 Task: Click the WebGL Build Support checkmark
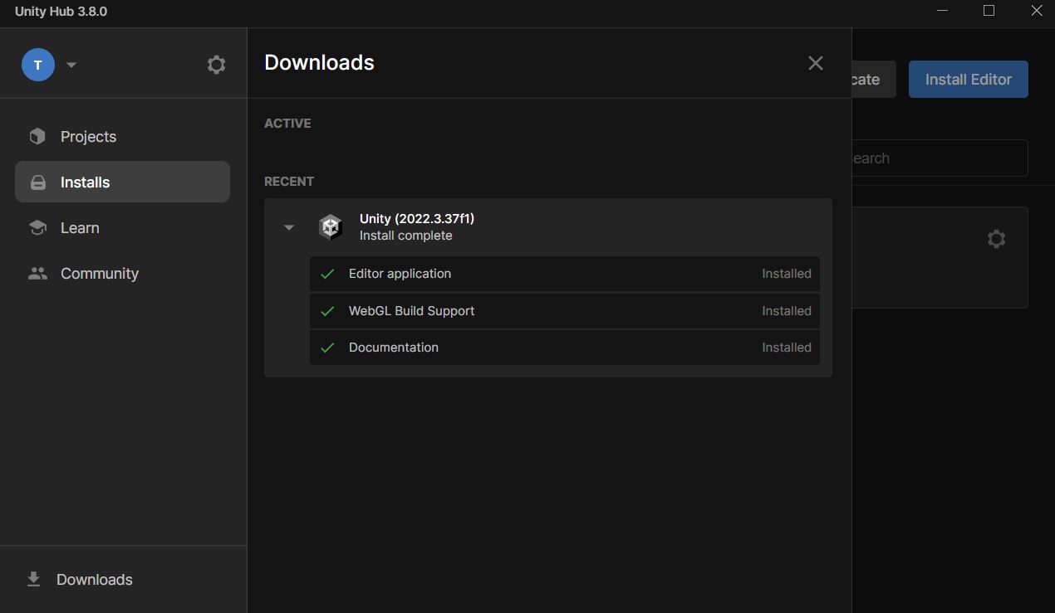pos(327,311)
